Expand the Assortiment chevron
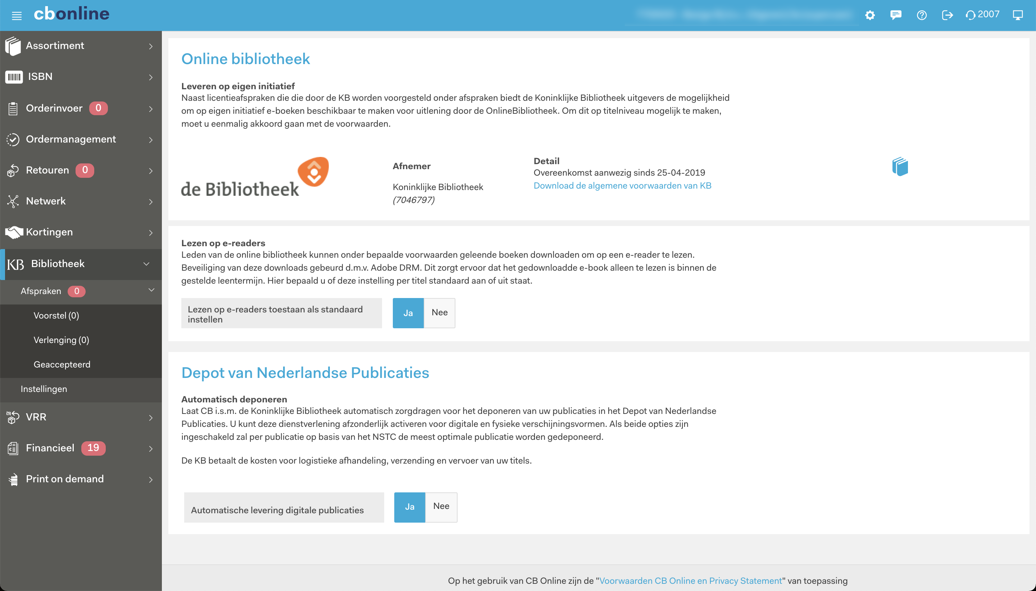1036x591 pixels. tap(151, 46)
